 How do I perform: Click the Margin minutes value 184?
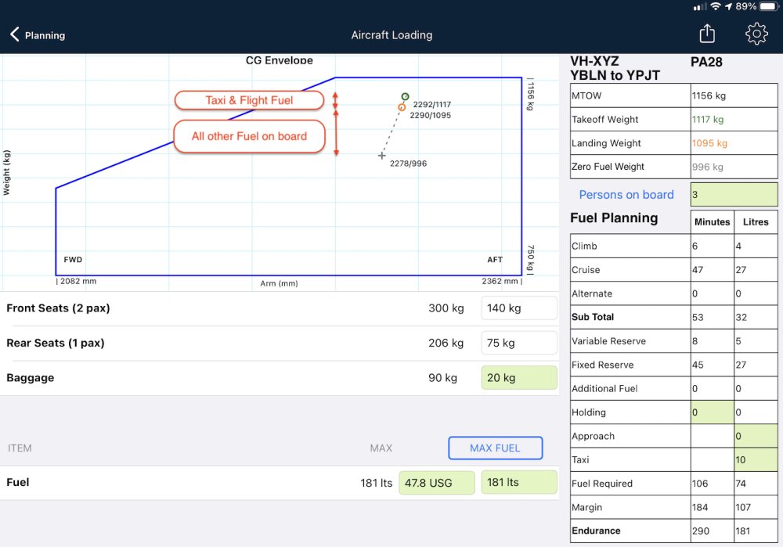[699, 508]
